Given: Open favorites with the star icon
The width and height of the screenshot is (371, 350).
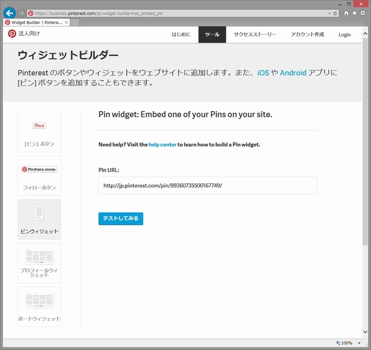Looking at the screenshot, I should click(354, 13).
